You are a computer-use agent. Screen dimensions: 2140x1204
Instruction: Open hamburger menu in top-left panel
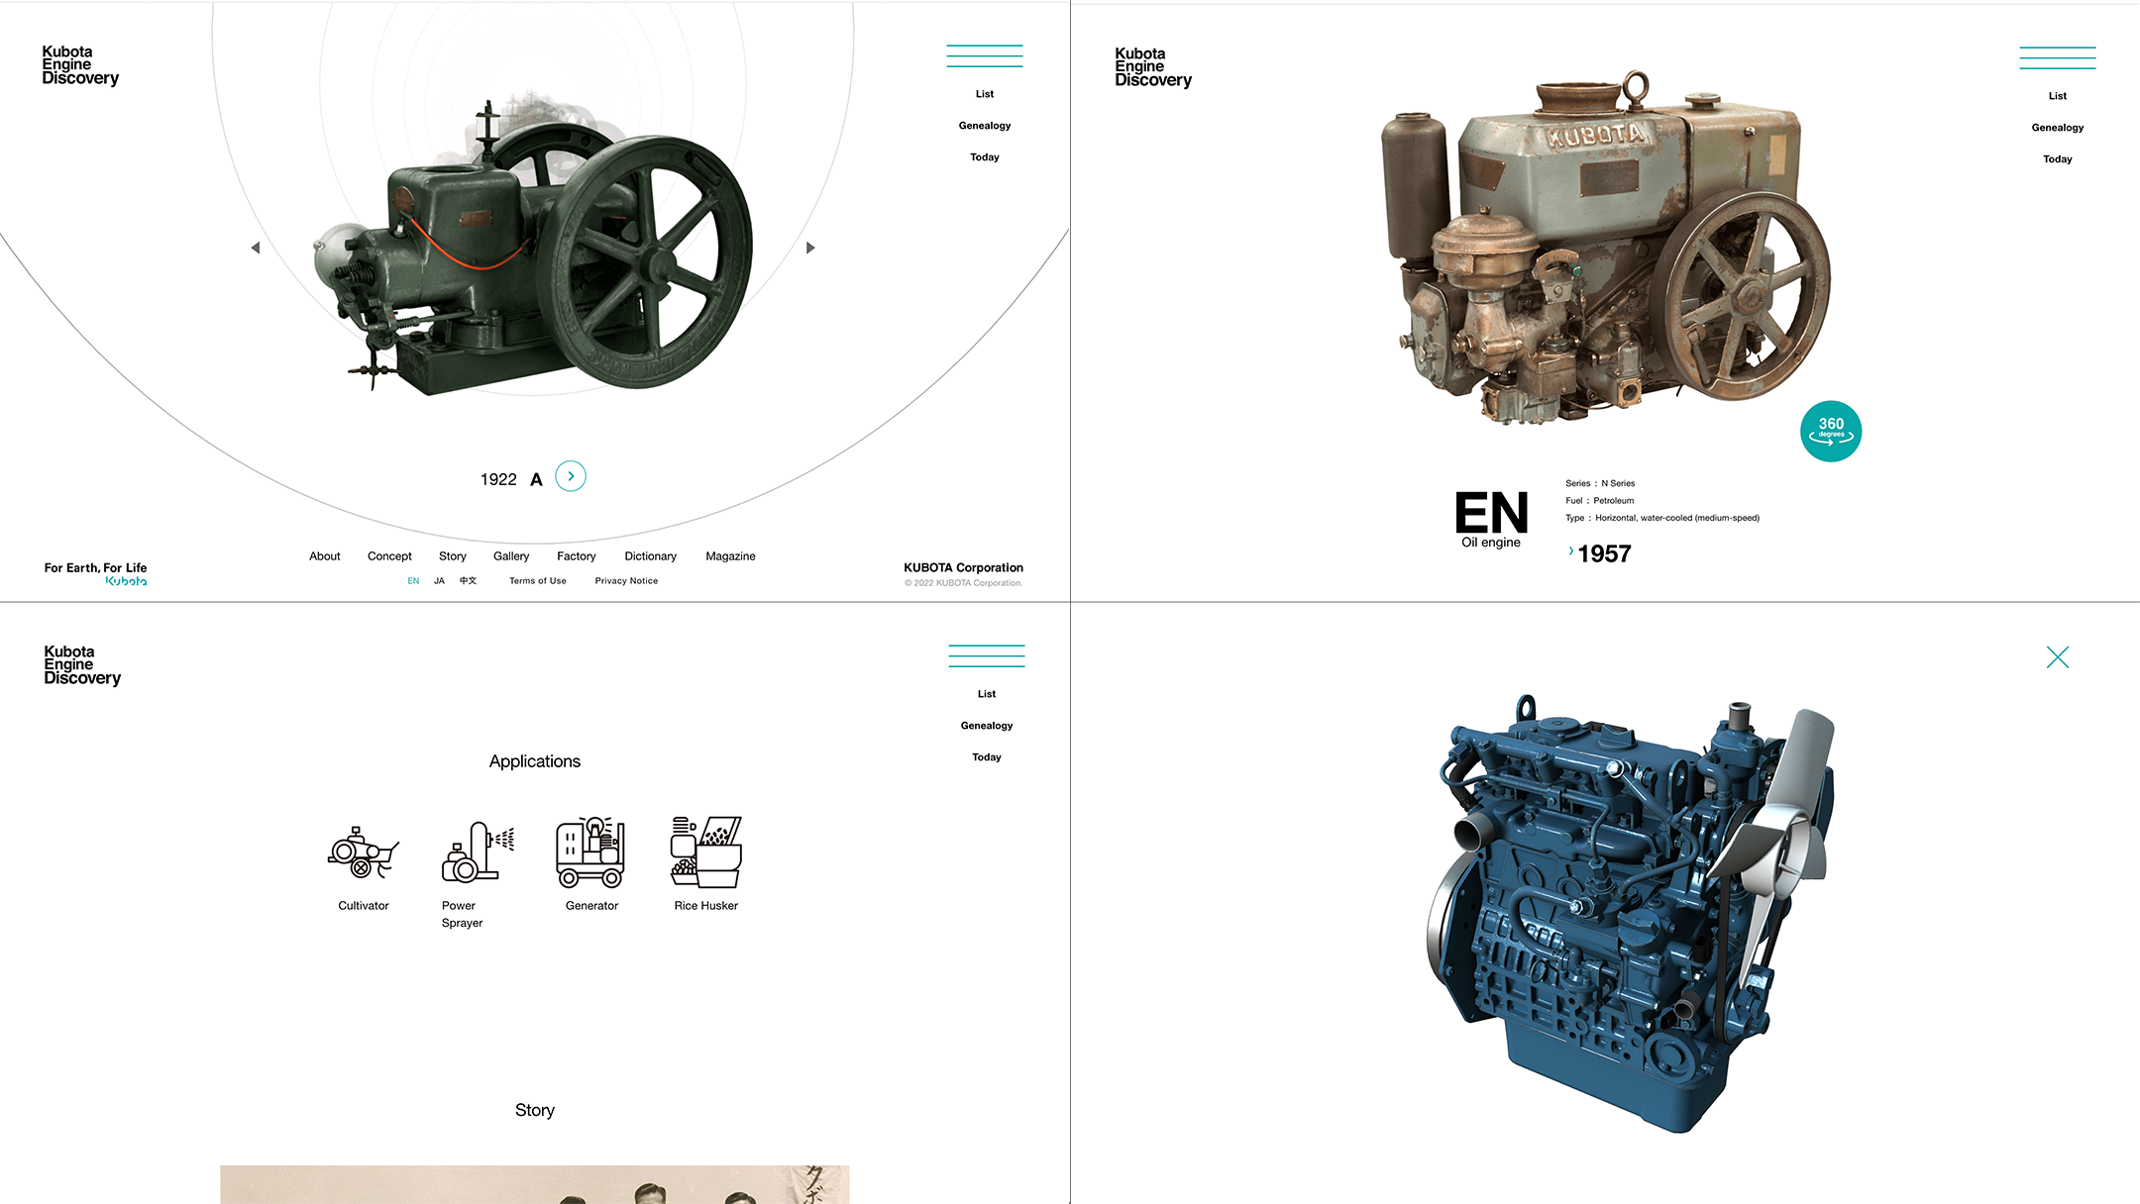(x=984, y=56)
